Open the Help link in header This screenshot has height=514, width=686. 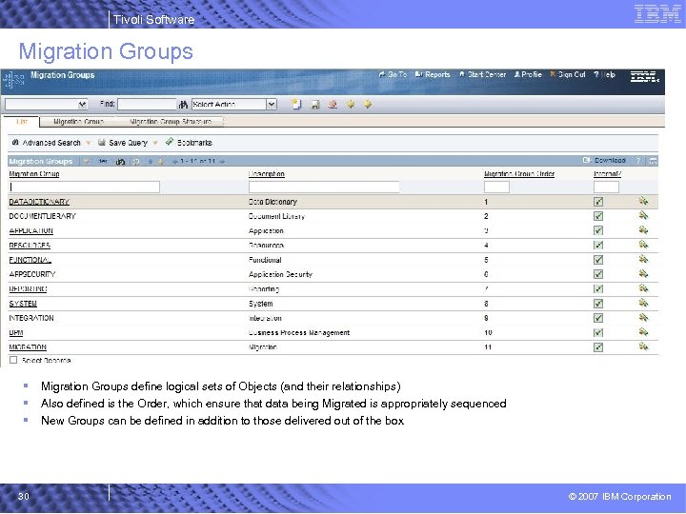click(605, 75)
